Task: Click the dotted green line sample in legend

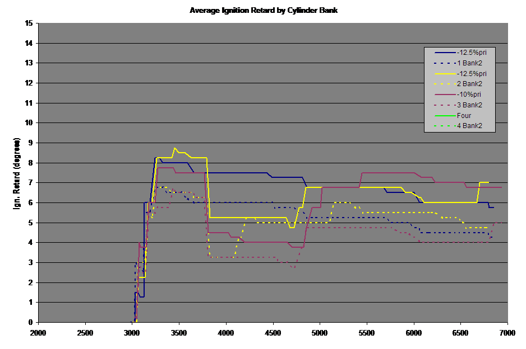Action: pos(445,126)
